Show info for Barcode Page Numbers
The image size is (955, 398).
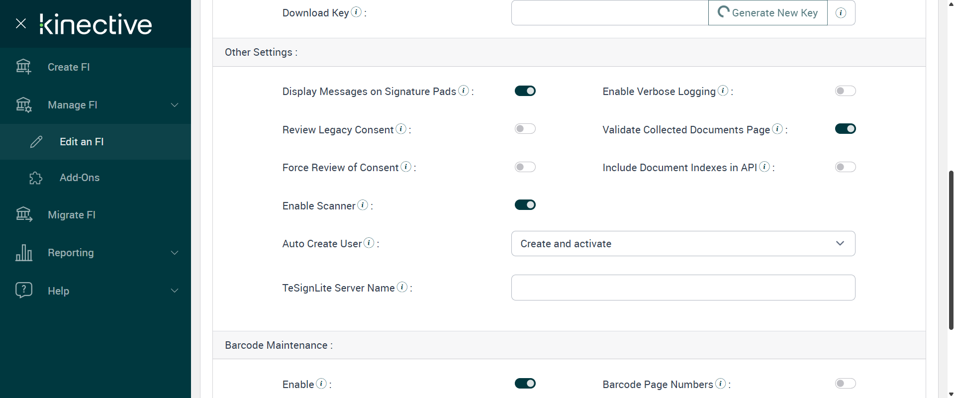720,384
